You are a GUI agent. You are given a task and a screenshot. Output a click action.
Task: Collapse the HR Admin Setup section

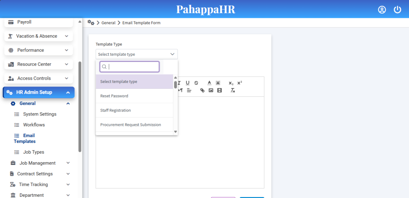pos(68,92)
